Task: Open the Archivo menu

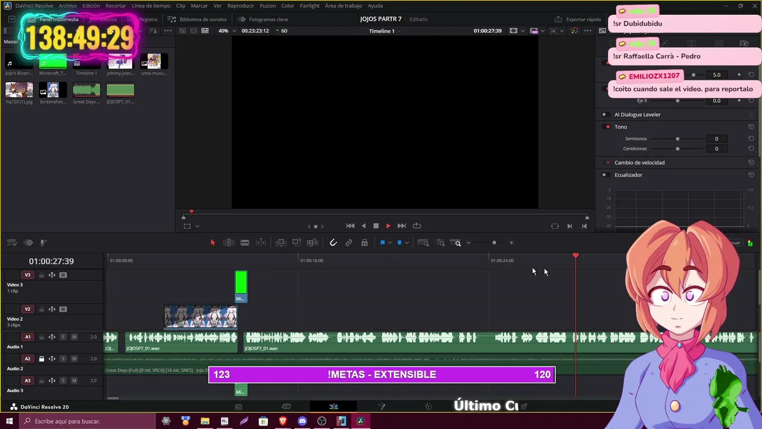Action: coord(67,5)
